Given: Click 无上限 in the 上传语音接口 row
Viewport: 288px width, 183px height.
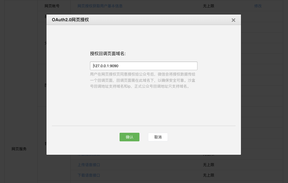Looking at the screenshot, I should (208, 165).
